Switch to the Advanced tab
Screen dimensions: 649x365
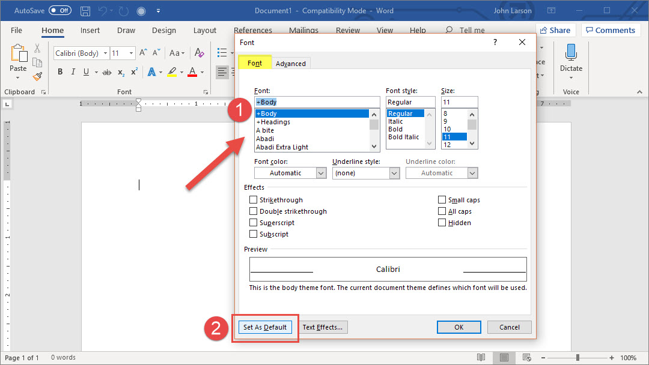click(291, 64)
